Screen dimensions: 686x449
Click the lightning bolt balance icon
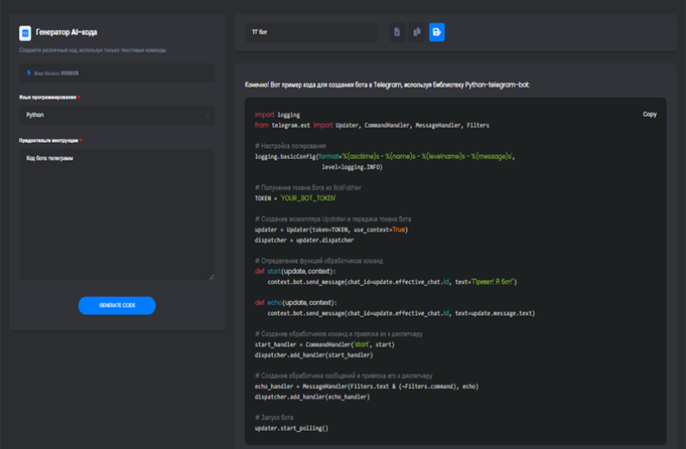point(30,73)
